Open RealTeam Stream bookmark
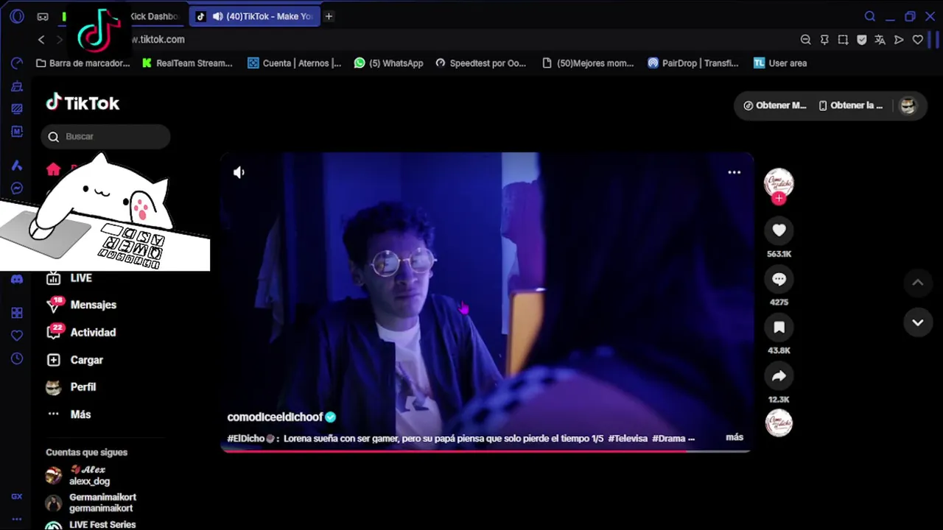The height and width of the screenshot is (530, 943). coord(187,63)
